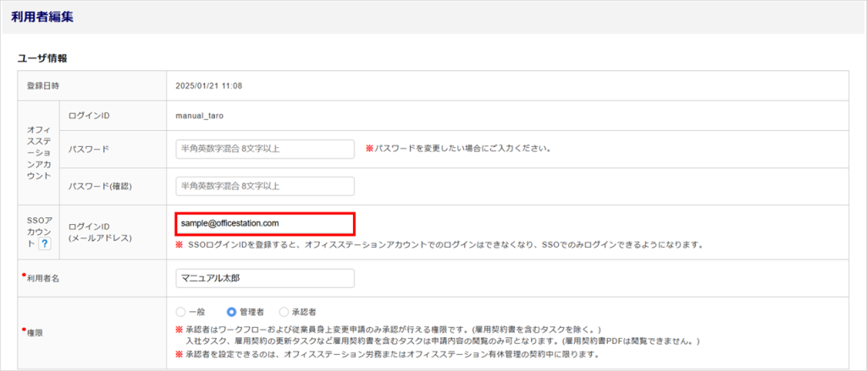
Task: Click the パスワード(確認) input field
Action: click(x=264, y=186)
